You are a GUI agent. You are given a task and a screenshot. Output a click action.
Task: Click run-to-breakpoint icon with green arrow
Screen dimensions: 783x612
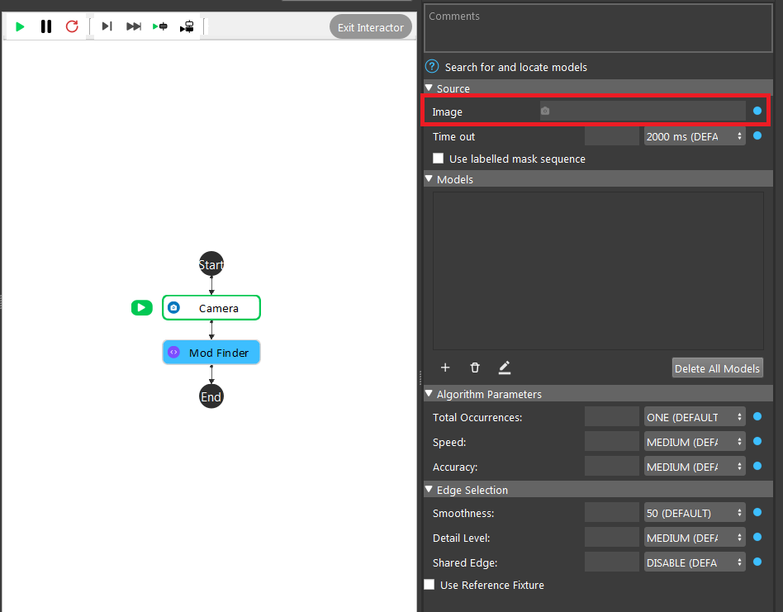coord(159,26)
